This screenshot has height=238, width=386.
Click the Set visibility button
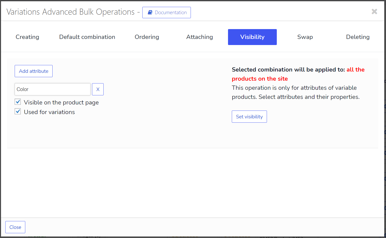point(249,117)
